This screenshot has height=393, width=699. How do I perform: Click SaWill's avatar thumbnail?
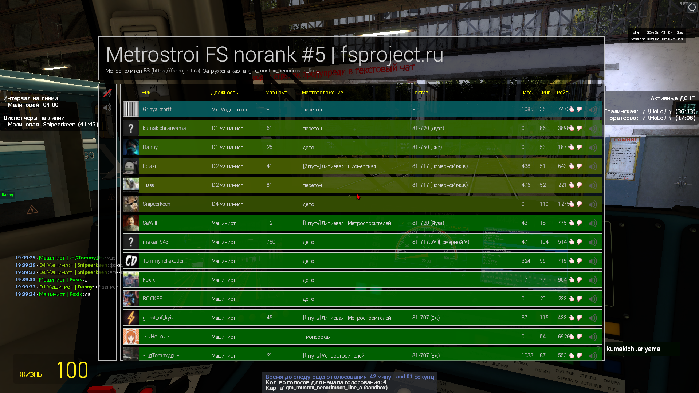click(x=131, y=223)
